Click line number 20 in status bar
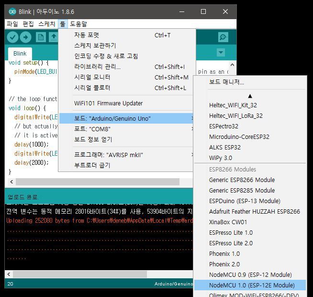This screenshot has width=313, height=297. click(x=10, y=284)
